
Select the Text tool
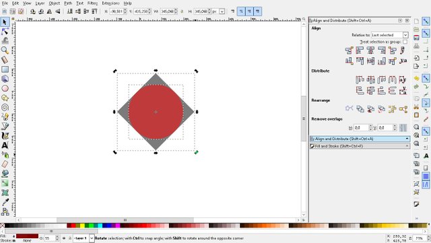coord(5,145)
